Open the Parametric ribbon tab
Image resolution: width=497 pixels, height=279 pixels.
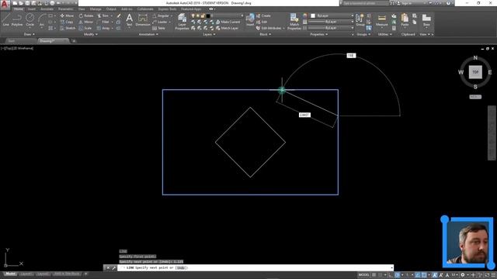(x=65, y=9)
